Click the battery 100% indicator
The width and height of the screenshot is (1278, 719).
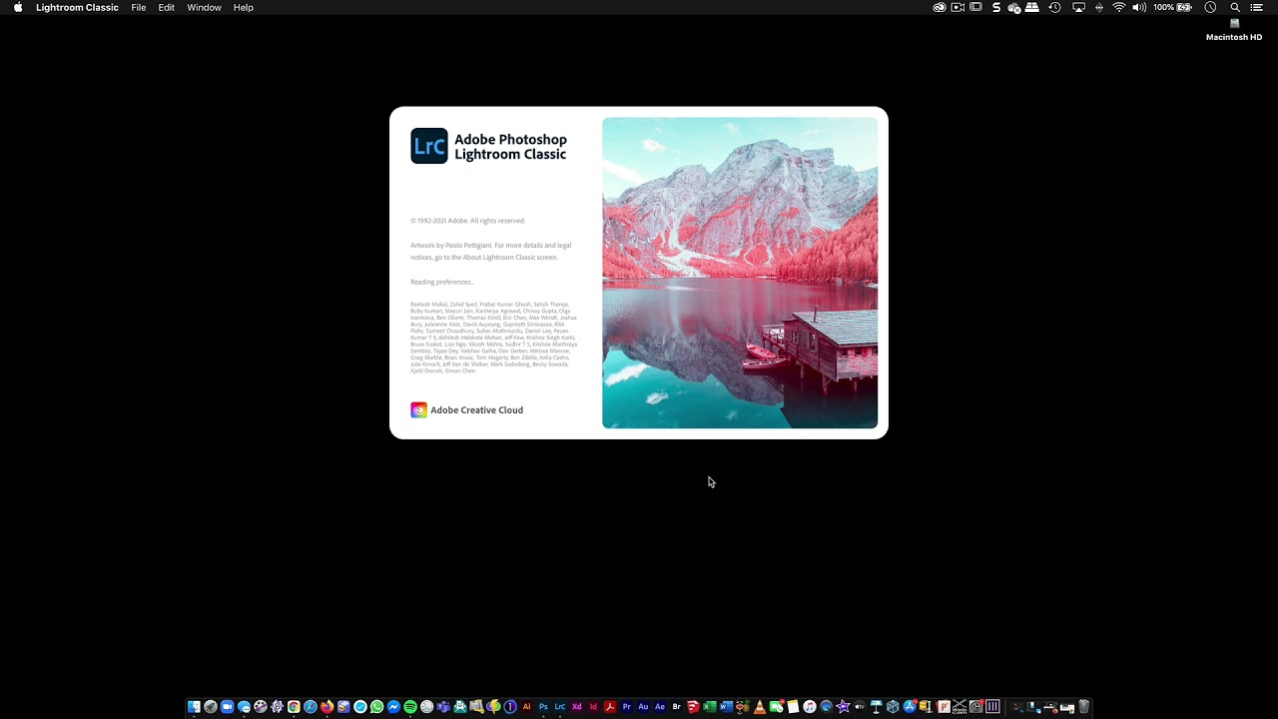[1172, 7]
